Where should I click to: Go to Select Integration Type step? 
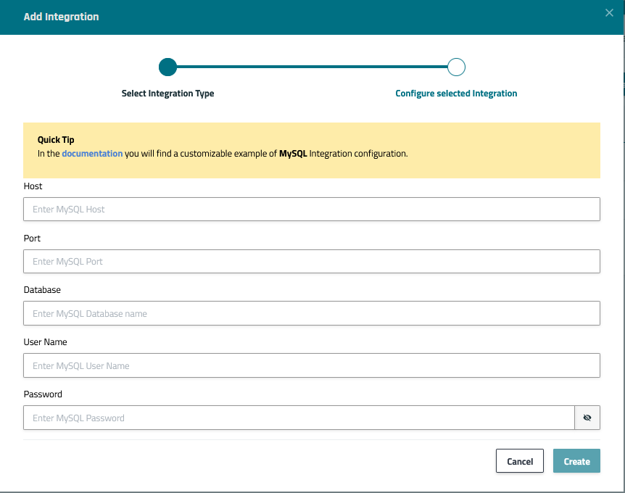[x=167, y=94]
